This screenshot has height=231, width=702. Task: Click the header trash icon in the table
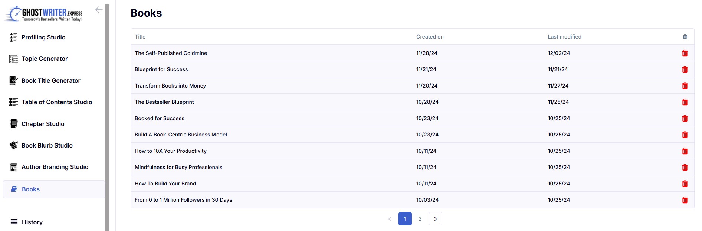click(x=685, y=37)
